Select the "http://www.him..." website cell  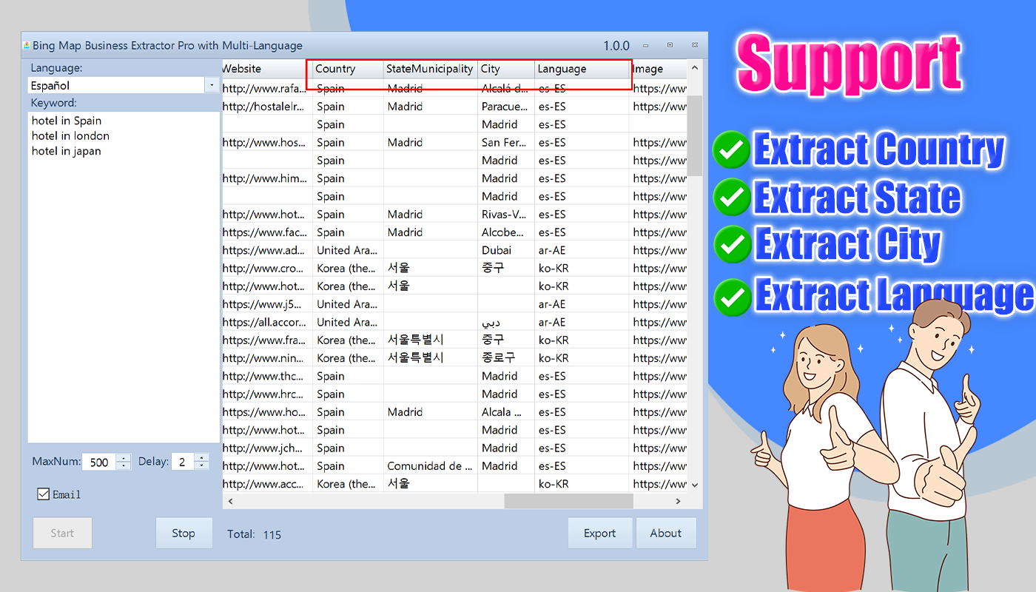tap(267, 178)
